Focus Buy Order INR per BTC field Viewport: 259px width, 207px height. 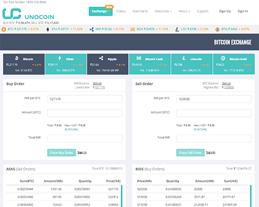[85, 99]
